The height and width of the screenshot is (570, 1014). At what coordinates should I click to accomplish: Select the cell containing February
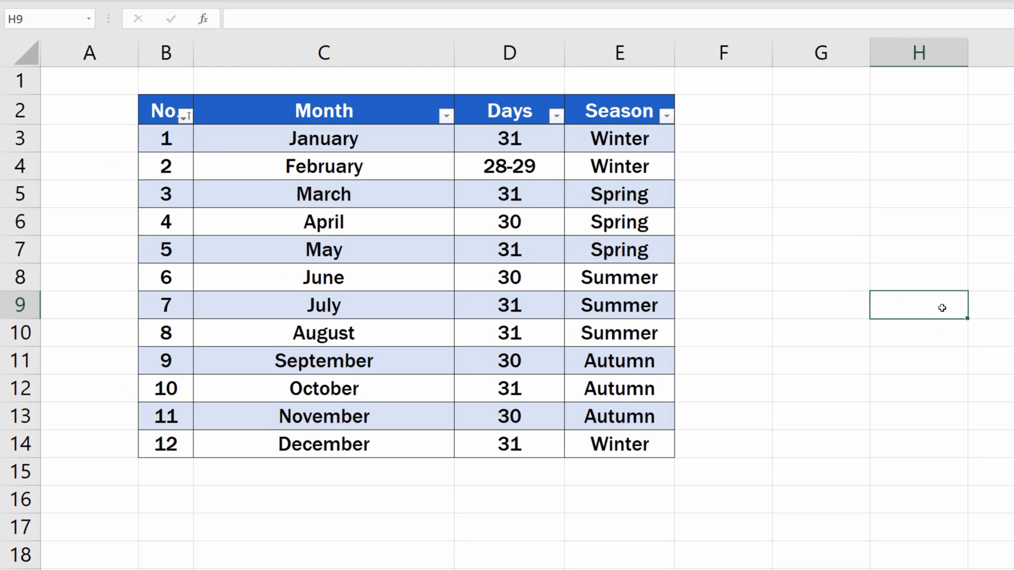tap(323, 166)
